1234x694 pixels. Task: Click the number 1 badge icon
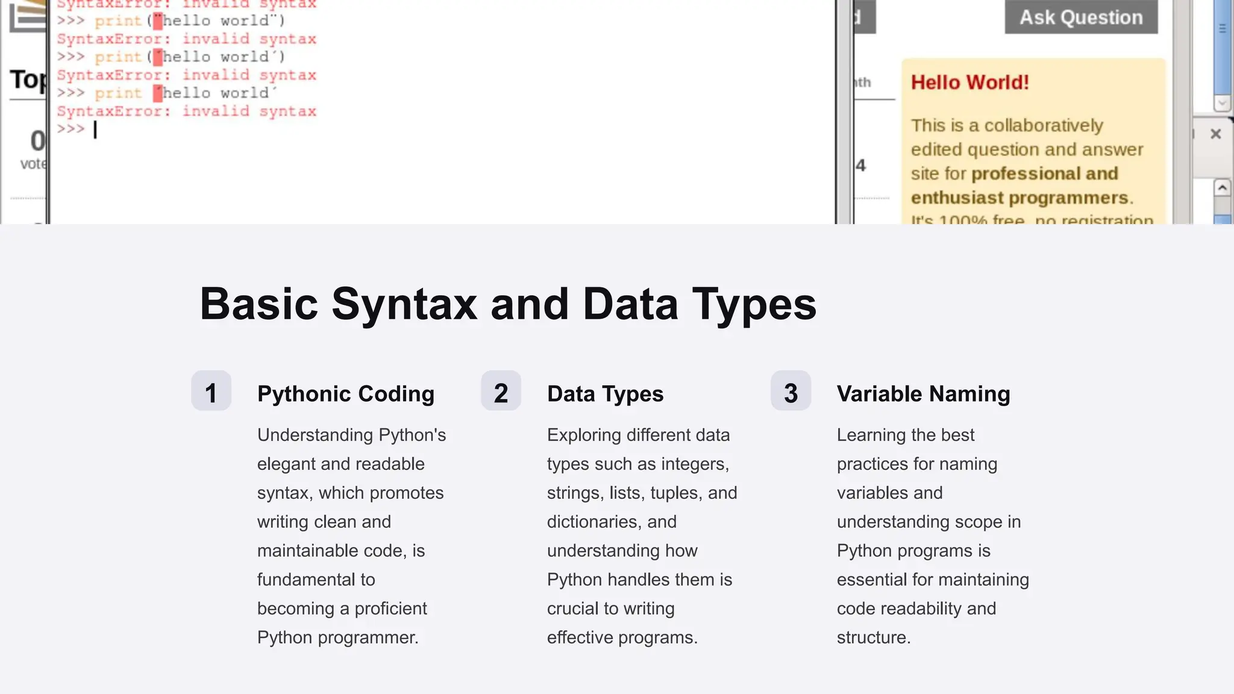(211, 391)
